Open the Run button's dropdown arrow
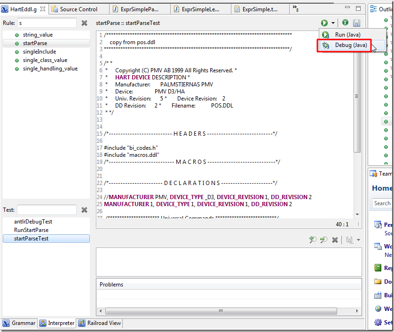Screen dimensions: 394x332 click(333, 23)
